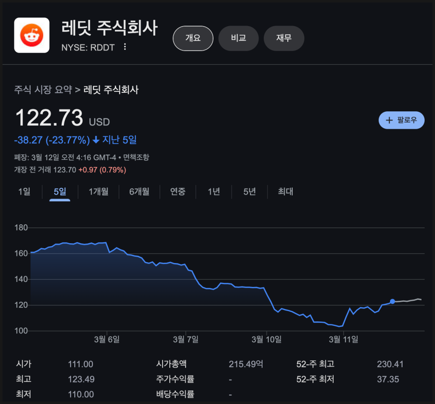
Task: Open the 재무 tab
Action: click(x=284, y=38)
